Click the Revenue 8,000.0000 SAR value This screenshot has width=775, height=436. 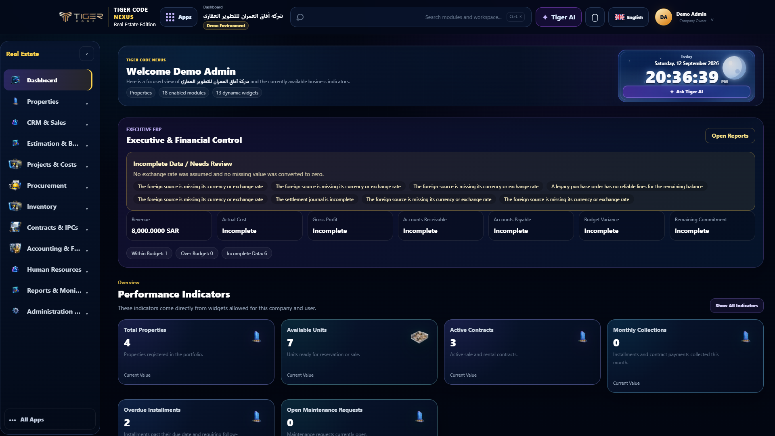coord(155,231)
